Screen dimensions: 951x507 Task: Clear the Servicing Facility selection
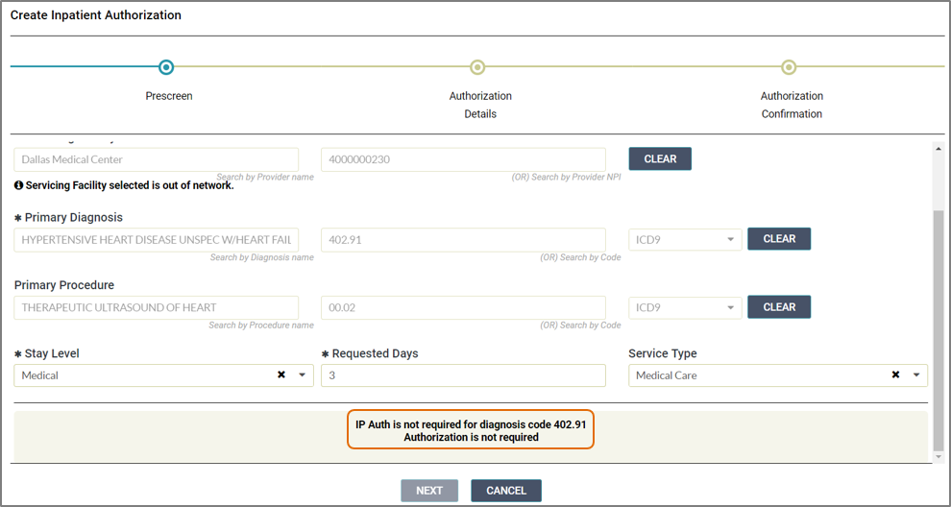[x=660, y=159]
